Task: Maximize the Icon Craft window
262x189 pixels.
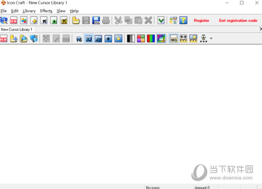Action: [241, 3]
